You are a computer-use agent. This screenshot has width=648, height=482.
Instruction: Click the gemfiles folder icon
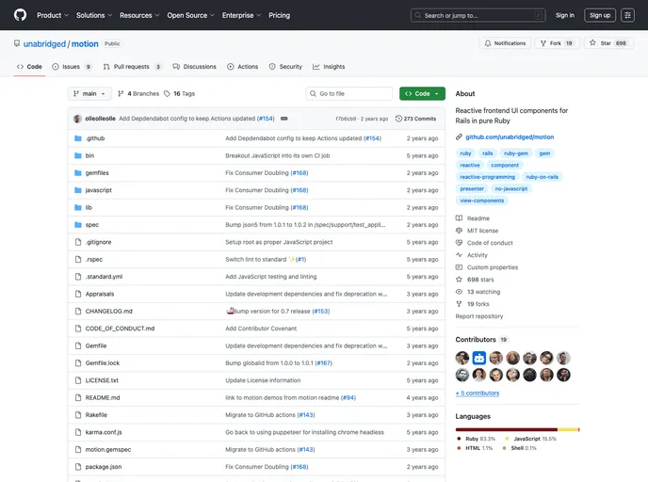pos(77,173)
